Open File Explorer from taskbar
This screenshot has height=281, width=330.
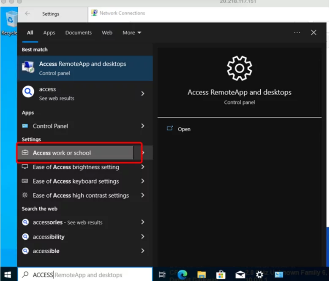(x=202, y=274)
